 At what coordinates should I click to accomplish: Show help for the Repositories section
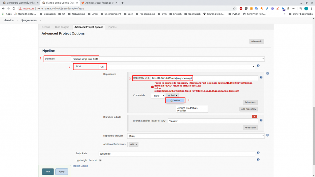(267, 74)
